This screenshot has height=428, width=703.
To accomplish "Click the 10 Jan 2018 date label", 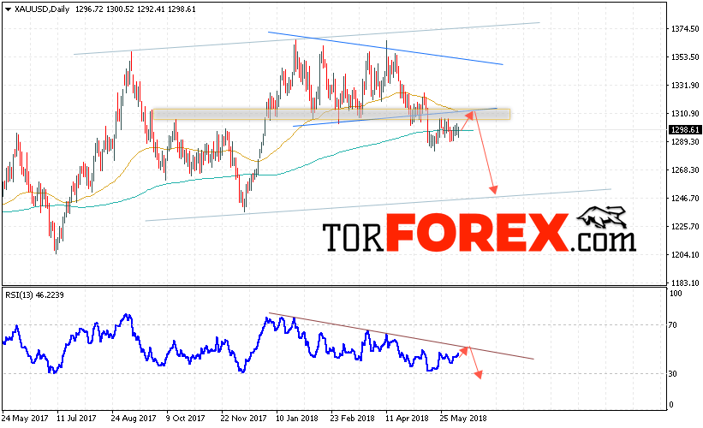I will pyautogui.click(x=297, y=418).
